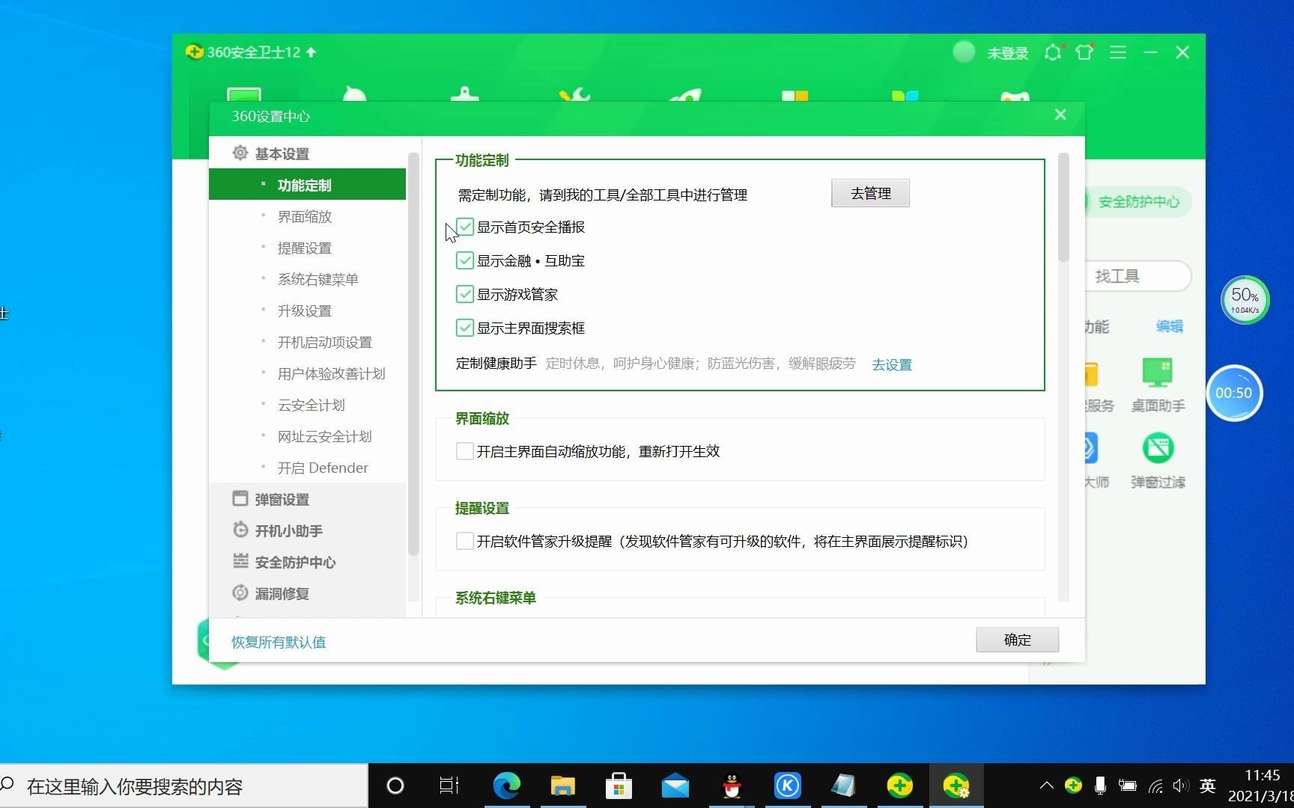Expand the 开机小助手 section

(288, 530)
